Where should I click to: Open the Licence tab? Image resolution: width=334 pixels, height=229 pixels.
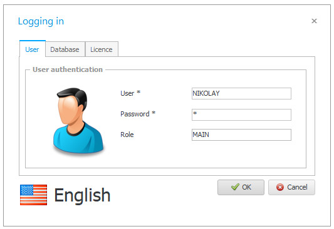(x=102, y=49)
